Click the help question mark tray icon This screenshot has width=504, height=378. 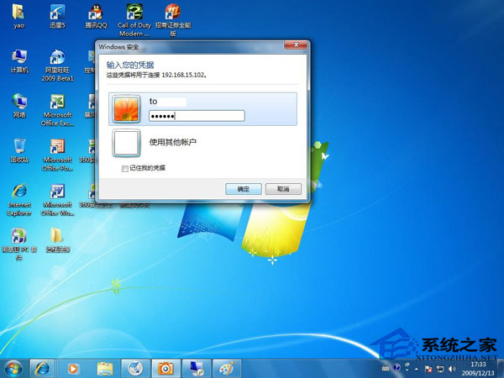[x=396, y=367]
